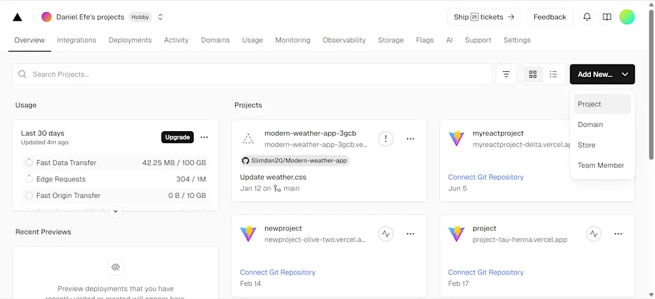
Task: Switch to the Flags tab
Action: tap(425, 40)
